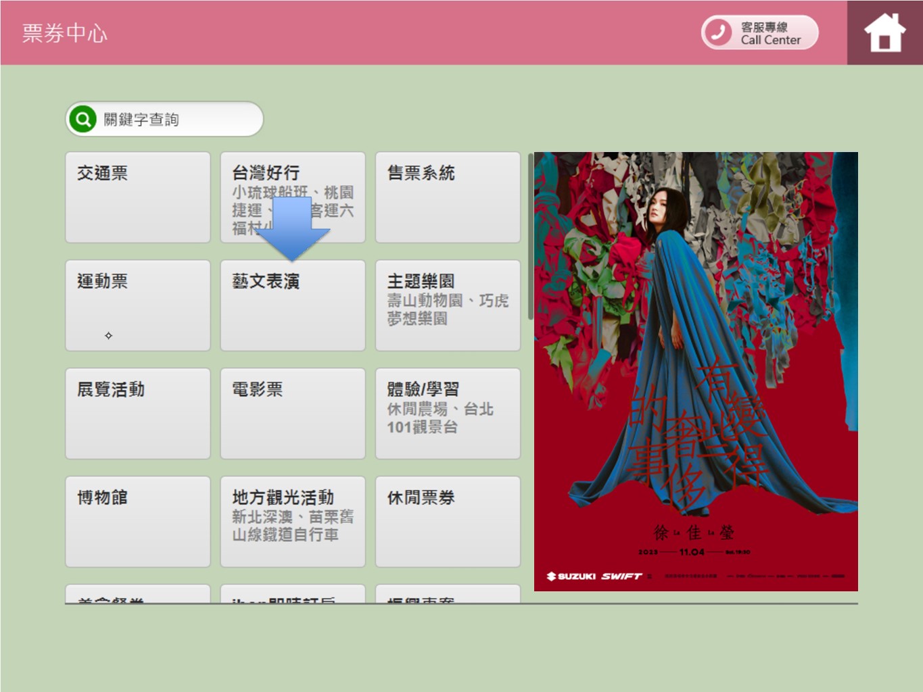This screenshot has width=923, height=692.
Task: Open the 展覽活動 exhibitions category
Action: click(137, 414)
